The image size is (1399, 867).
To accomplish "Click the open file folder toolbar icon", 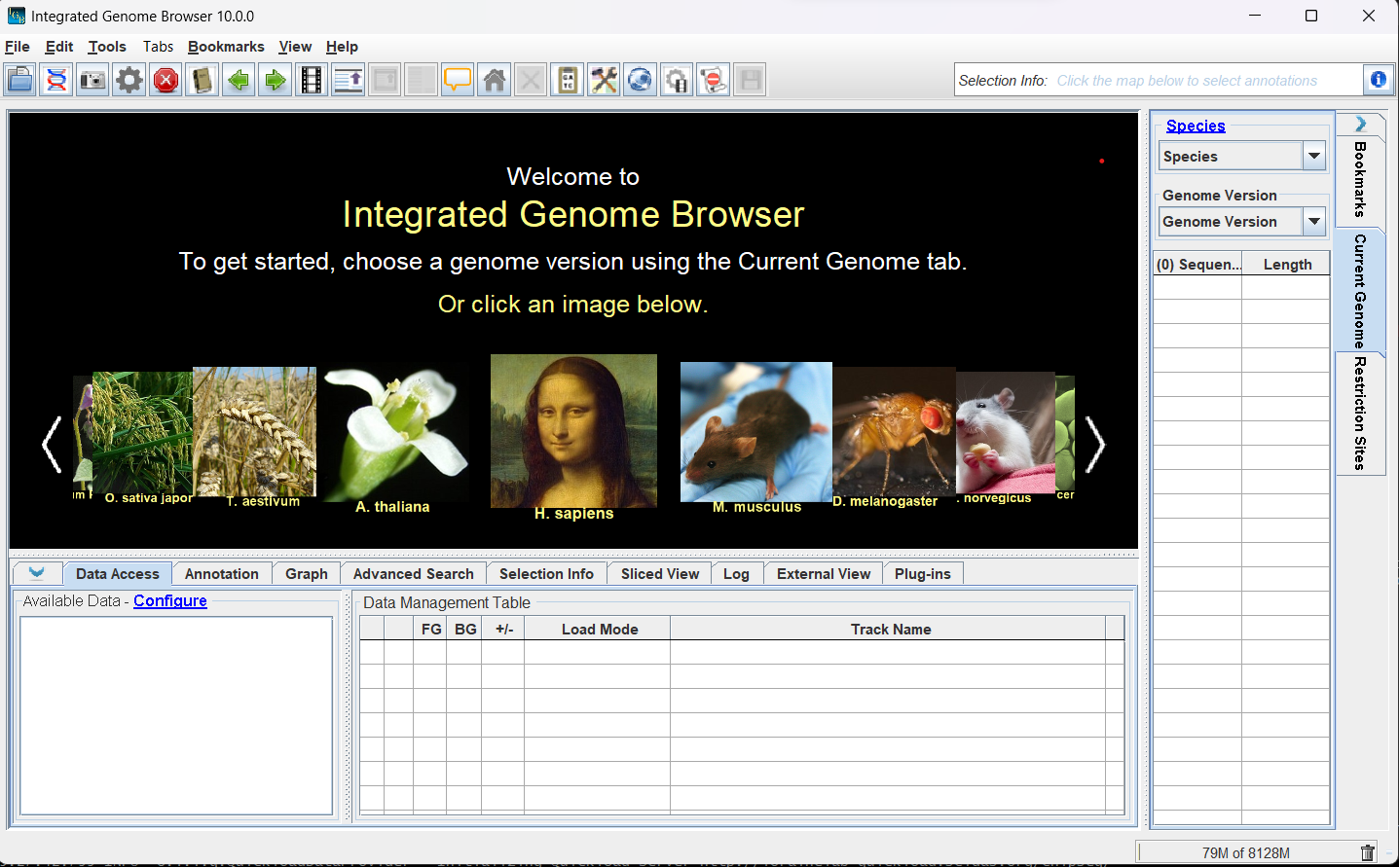I will point(20,80).
